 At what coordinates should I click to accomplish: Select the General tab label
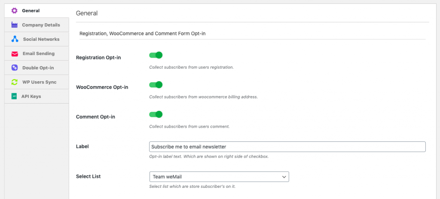(x=31, y=11)
